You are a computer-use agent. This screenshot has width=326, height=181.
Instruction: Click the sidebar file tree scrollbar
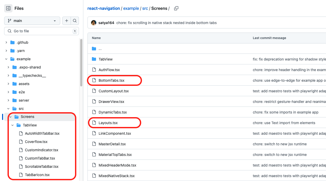pyautogui.click(x=81, y=63)
